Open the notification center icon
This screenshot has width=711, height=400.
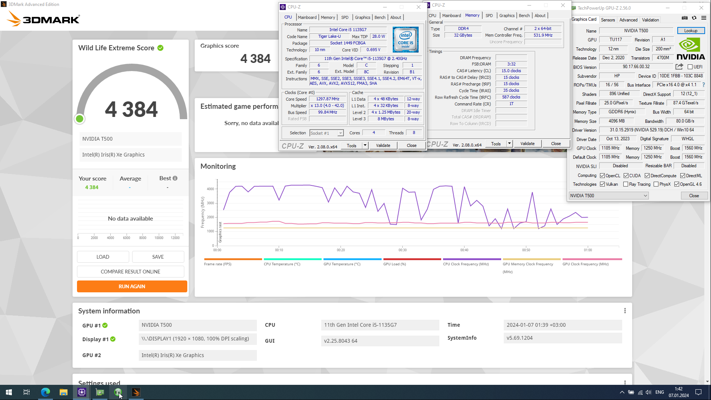(x=698, y=392)
